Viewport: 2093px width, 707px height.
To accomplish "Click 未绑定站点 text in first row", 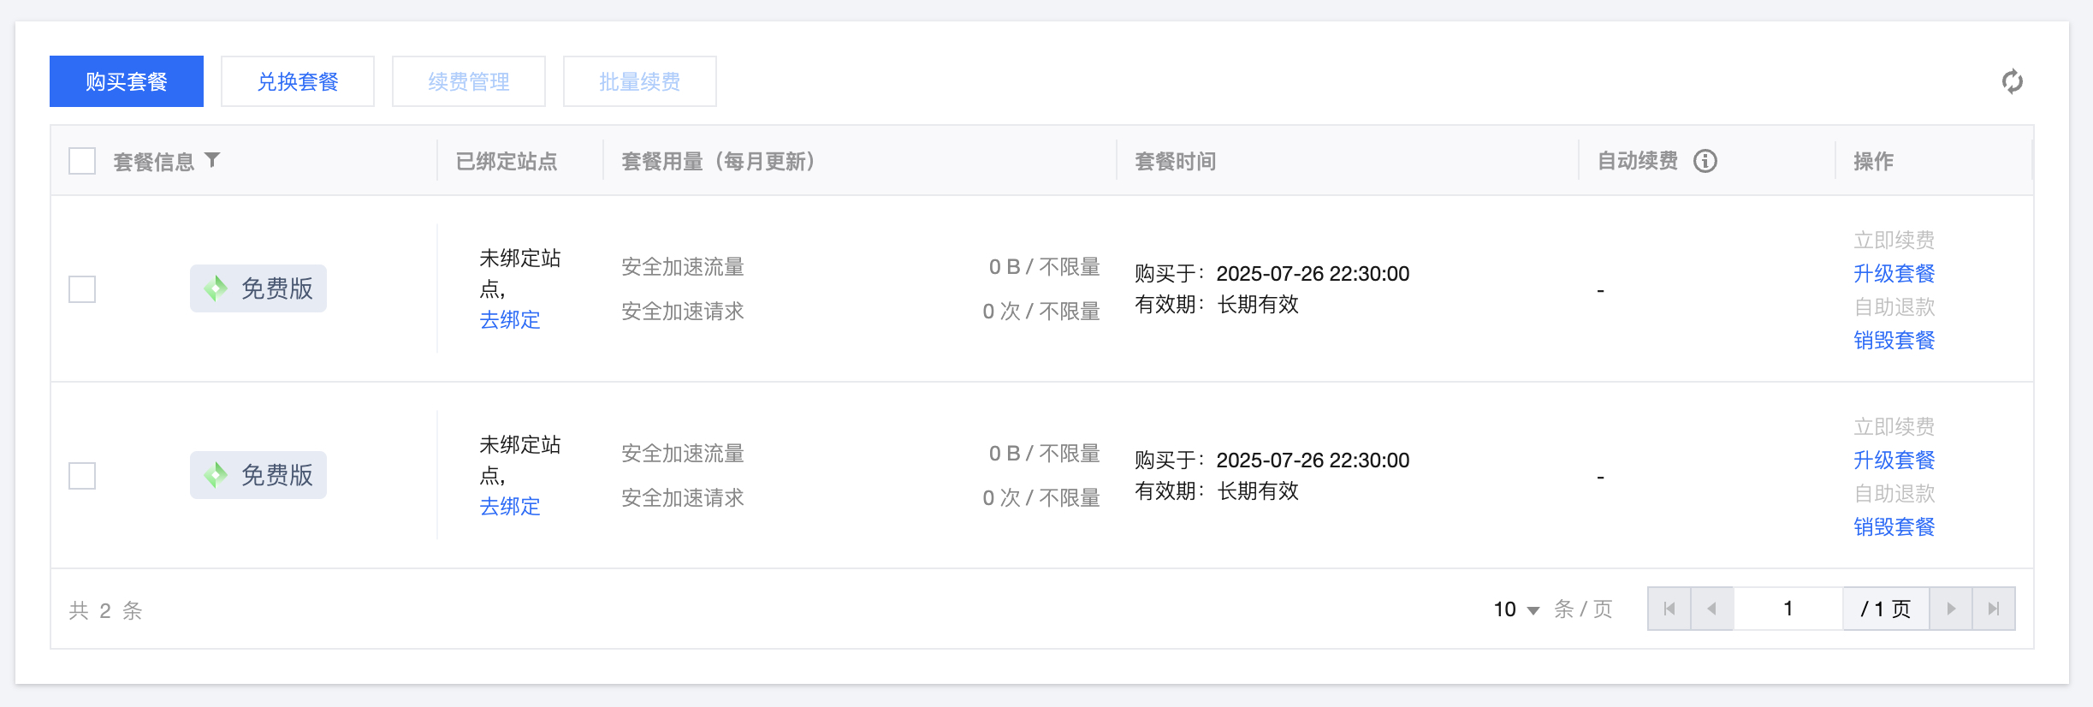I will click(x=520, y=274).
